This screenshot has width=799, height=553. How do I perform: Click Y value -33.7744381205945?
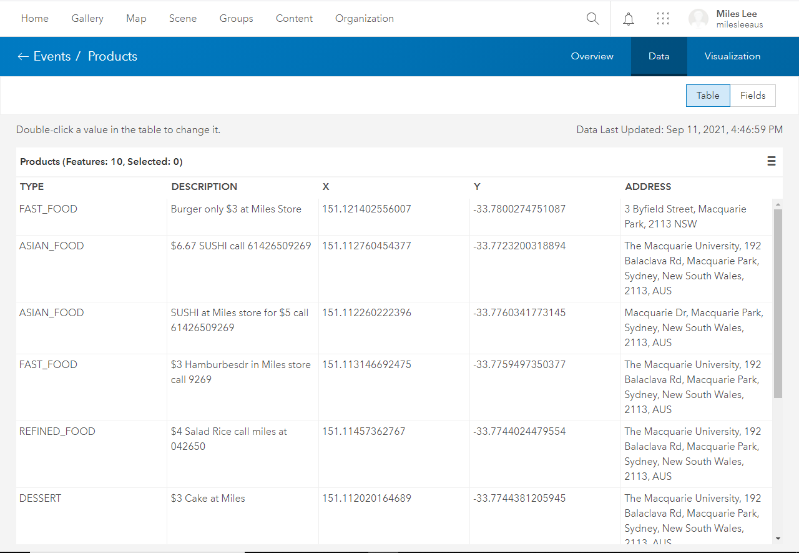[519, 498]
